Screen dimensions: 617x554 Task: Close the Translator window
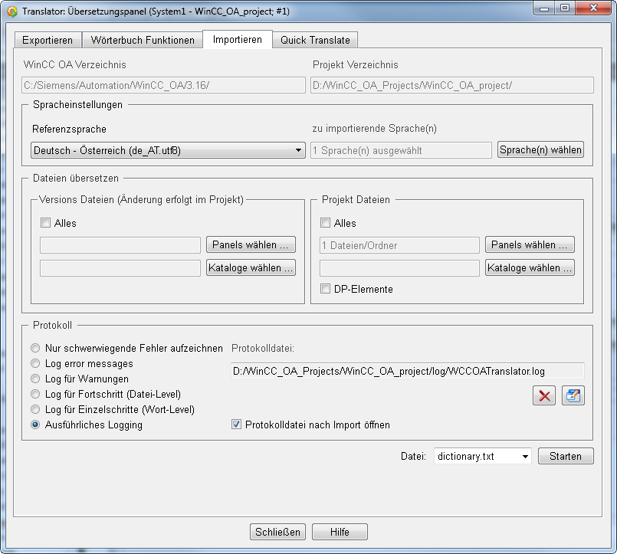pyautogui.click(x=593, y=8)
